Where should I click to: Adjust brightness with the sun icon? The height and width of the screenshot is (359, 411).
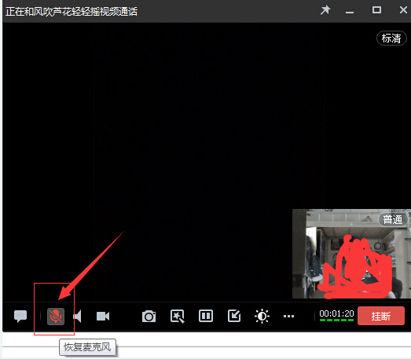click(262, 317)
